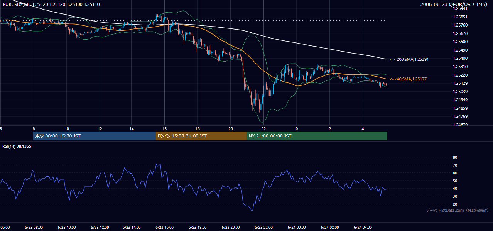Click the 6/23 16:00 time axis label
This screenshot has width=493, height=231.
click(x=165, y=228)
